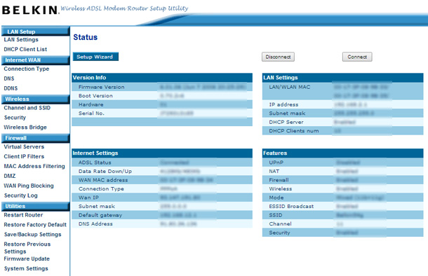
Task: Click the Connect button
Action: (357, 57)
